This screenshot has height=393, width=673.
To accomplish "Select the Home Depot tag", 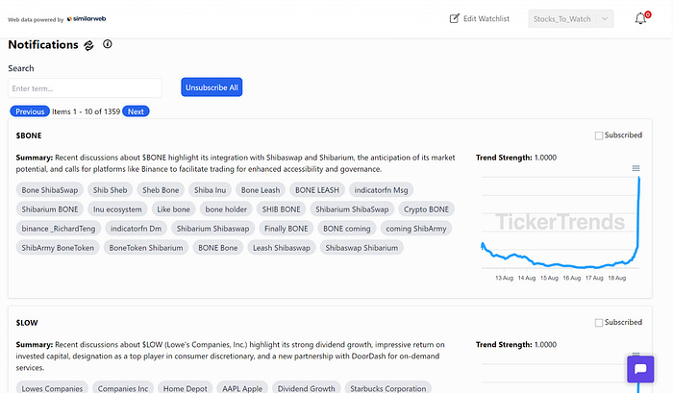I will pyautogui.click(x=185, y=388).
